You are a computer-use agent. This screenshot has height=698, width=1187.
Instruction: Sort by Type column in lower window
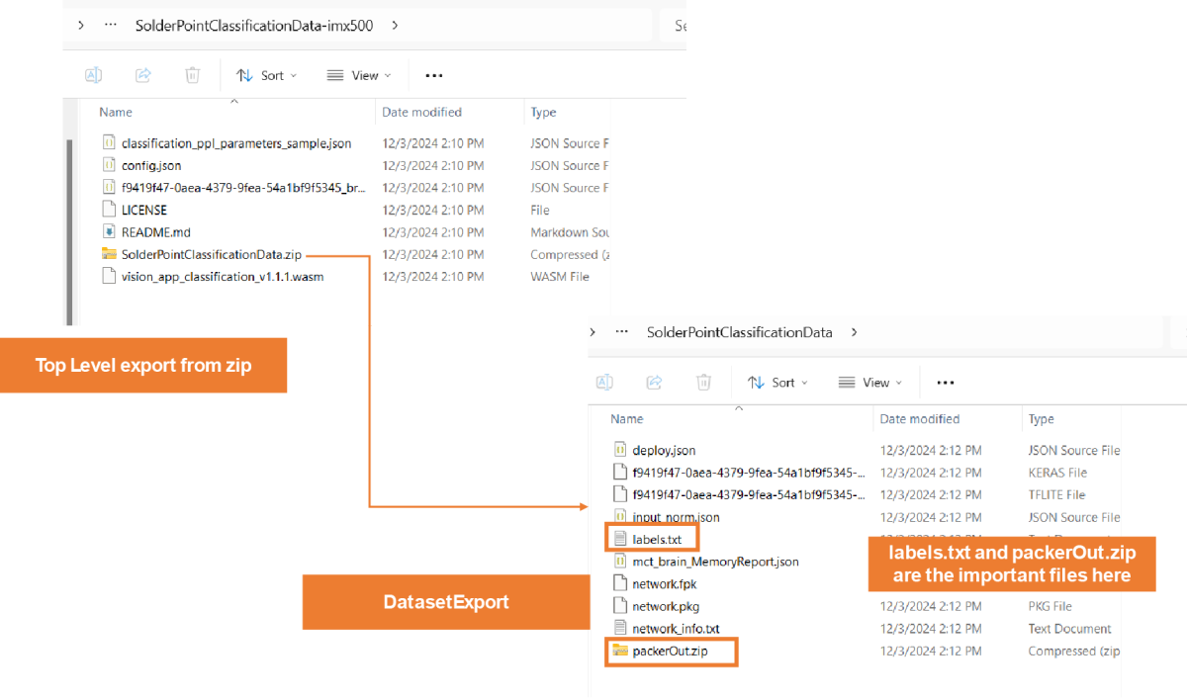[1041, 419]
